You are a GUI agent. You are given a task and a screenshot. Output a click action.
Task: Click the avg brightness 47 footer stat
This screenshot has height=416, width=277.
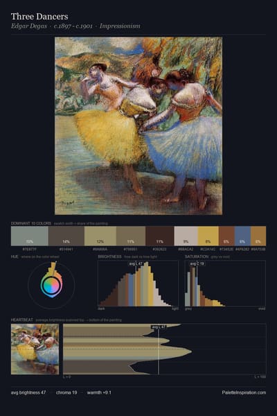click(28, 392)
